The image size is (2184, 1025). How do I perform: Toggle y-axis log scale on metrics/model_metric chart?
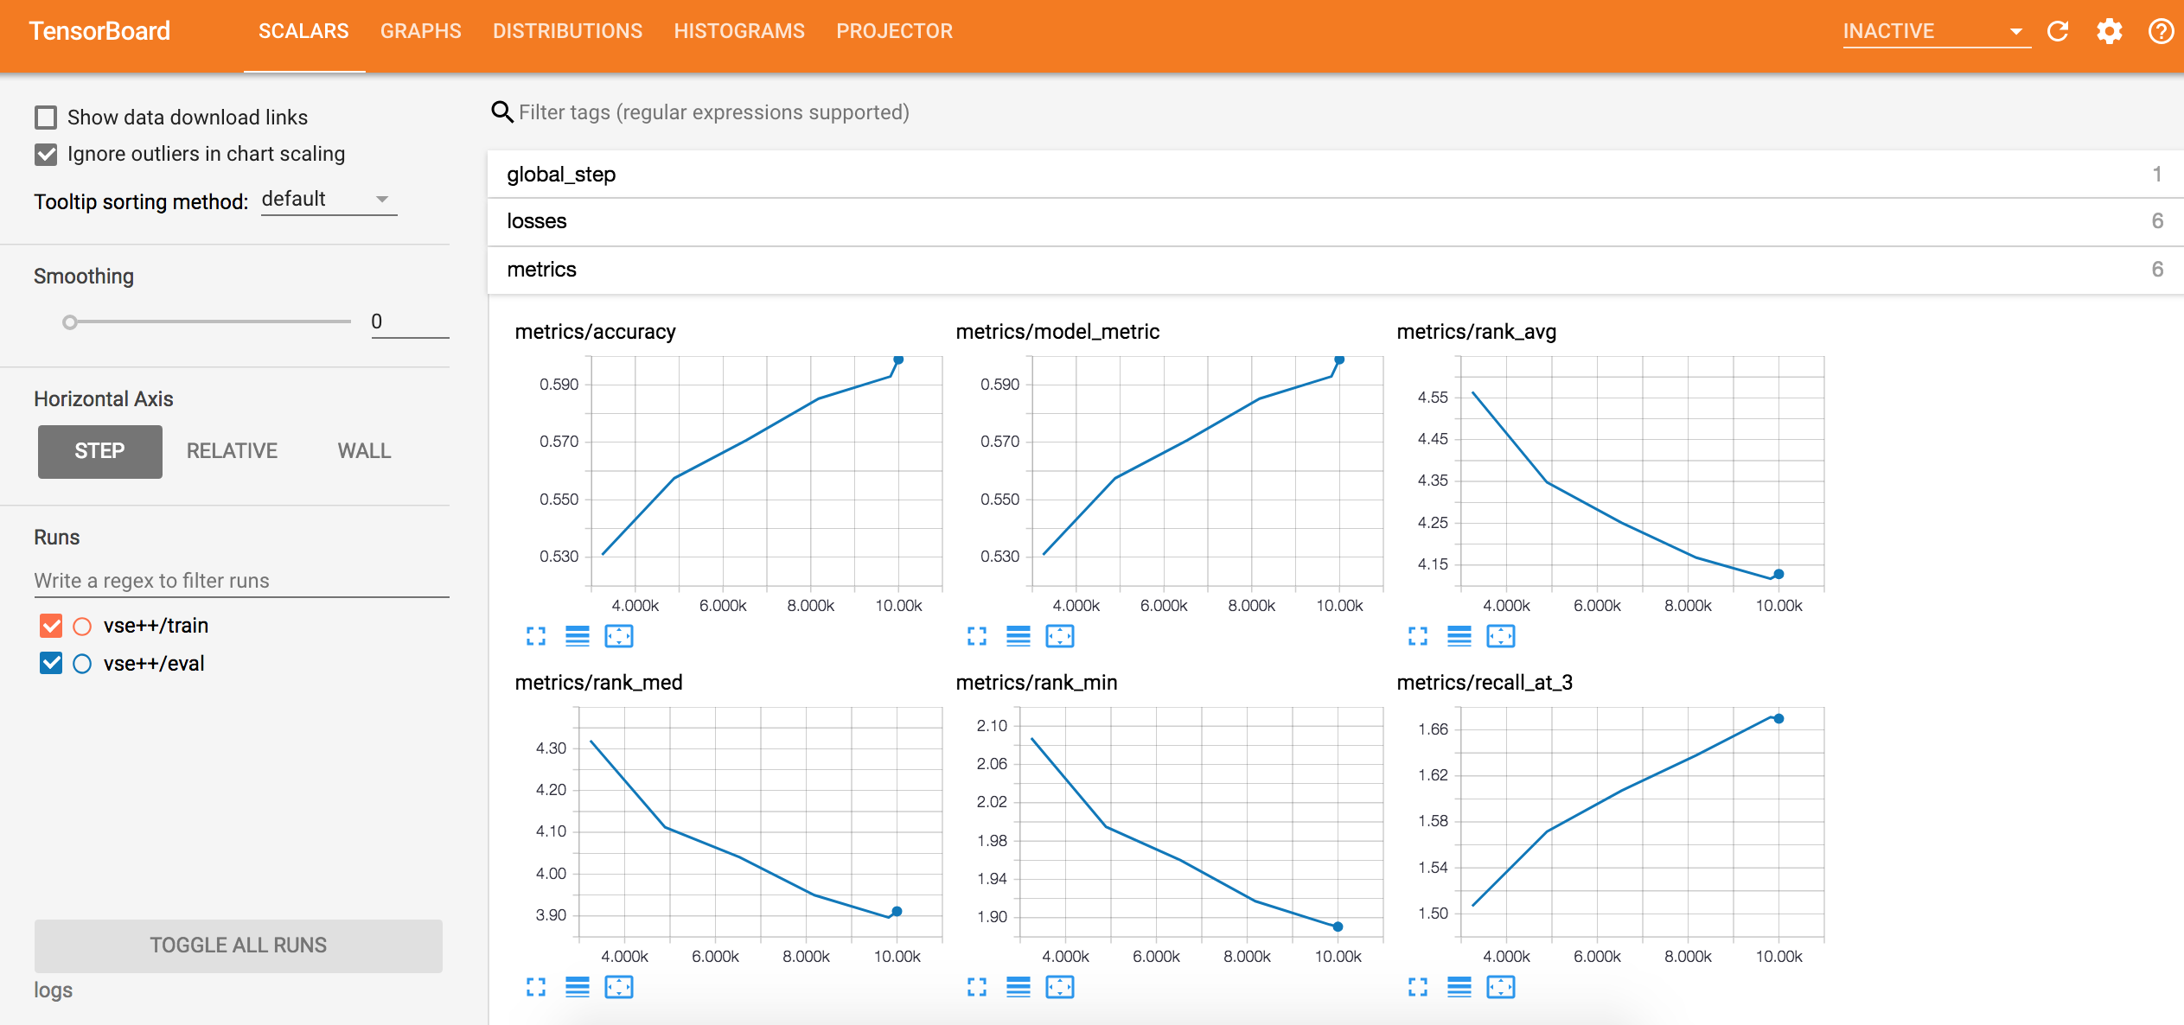click(x=1019, y=636)
